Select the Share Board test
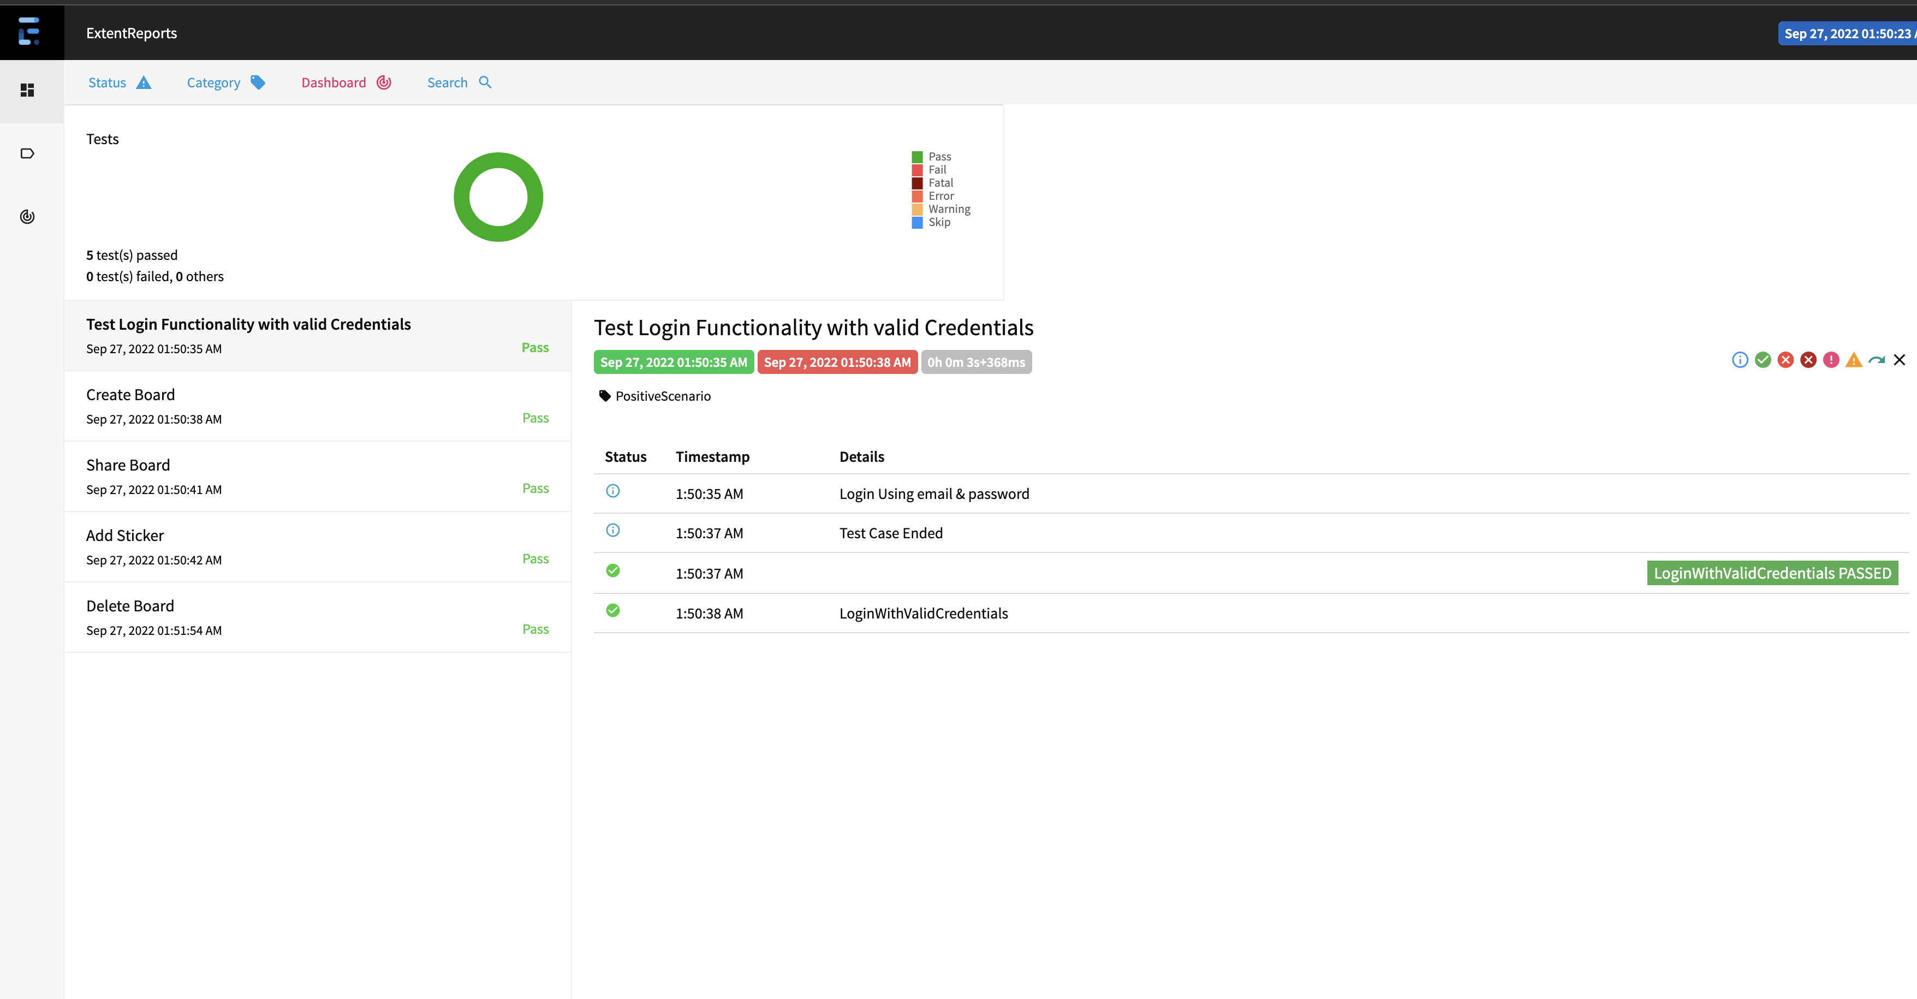The image size is (1917, 999). (x=318, y=477)
